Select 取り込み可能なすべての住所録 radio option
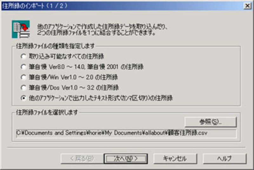The width and height of the screenshot is (254, 170). coord(23,57)
